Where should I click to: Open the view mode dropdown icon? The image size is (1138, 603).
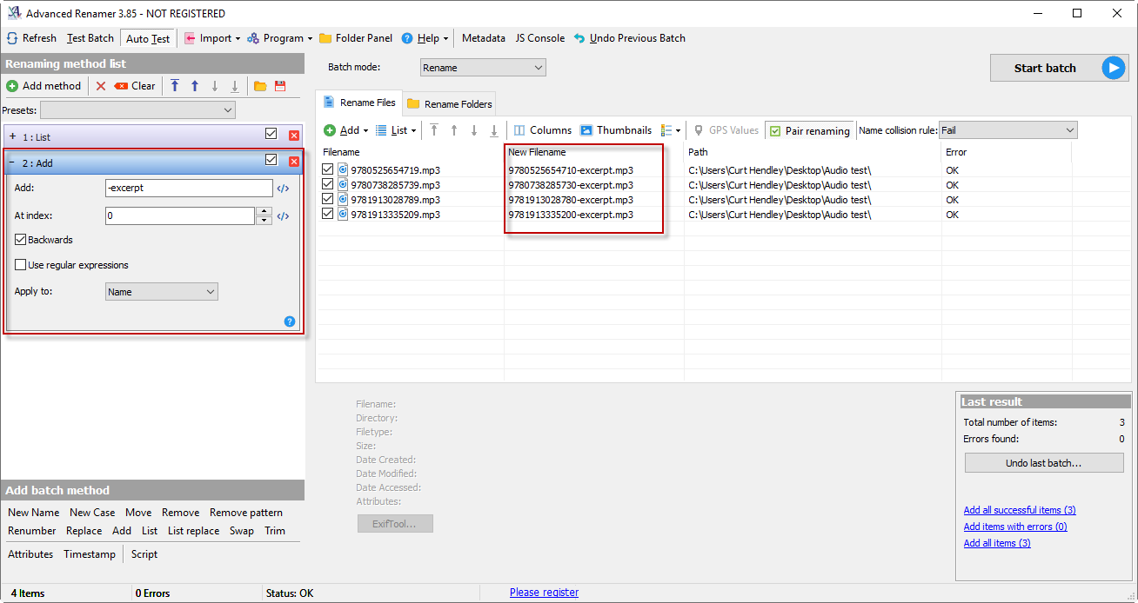pyautogui.click(x=671, y=130)
